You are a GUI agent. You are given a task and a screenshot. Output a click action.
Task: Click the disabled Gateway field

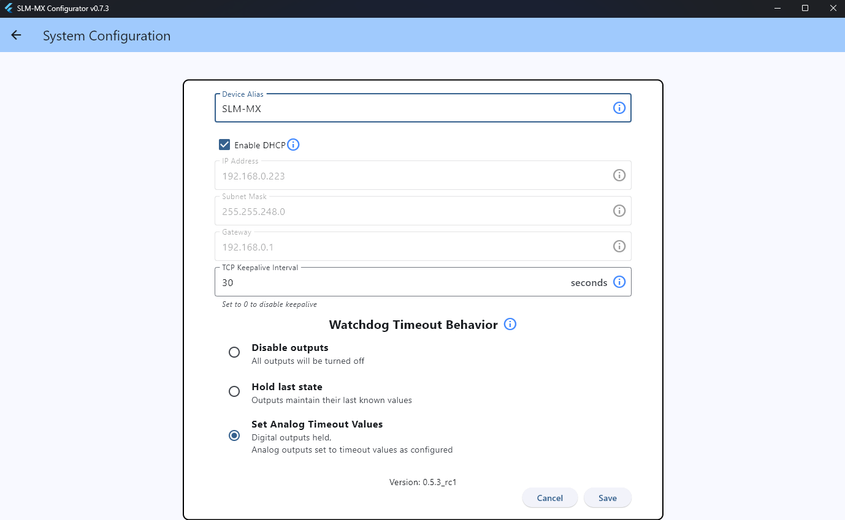coord(423,246)
